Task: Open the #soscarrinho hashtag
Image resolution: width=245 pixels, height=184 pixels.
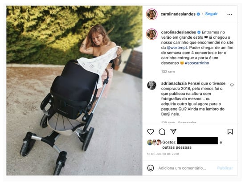Action: (x=197, y=63)
